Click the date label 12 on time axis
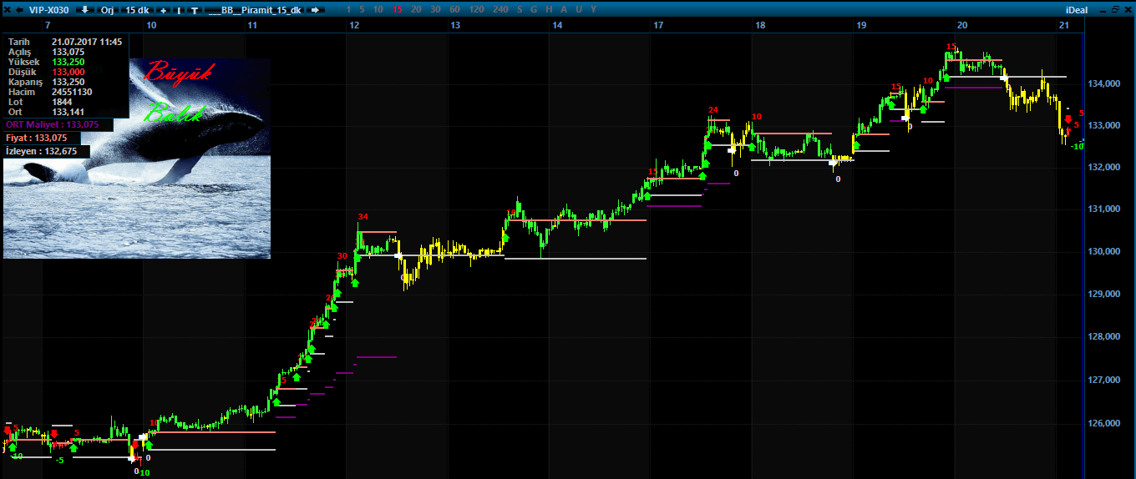Image resolution: width=1136 pixels, height=479 pixels. click(x=354, y=25)
